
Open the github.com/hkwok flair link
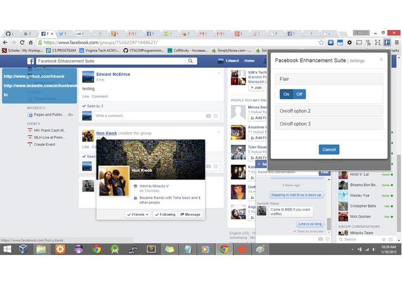coord(34,76)
